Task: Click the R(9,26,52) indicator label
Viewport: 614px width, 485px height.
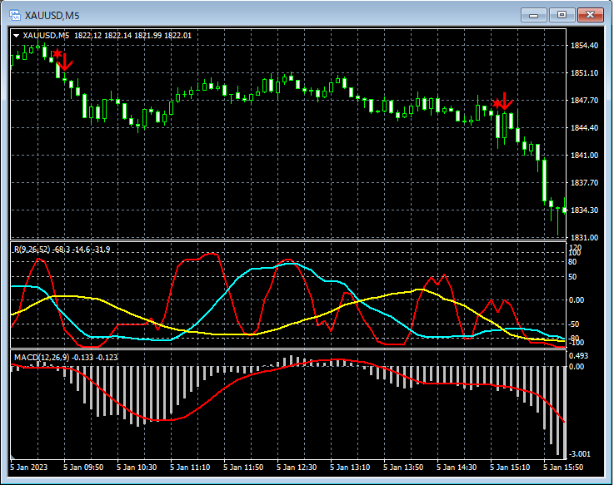Action: pos(31,249)
